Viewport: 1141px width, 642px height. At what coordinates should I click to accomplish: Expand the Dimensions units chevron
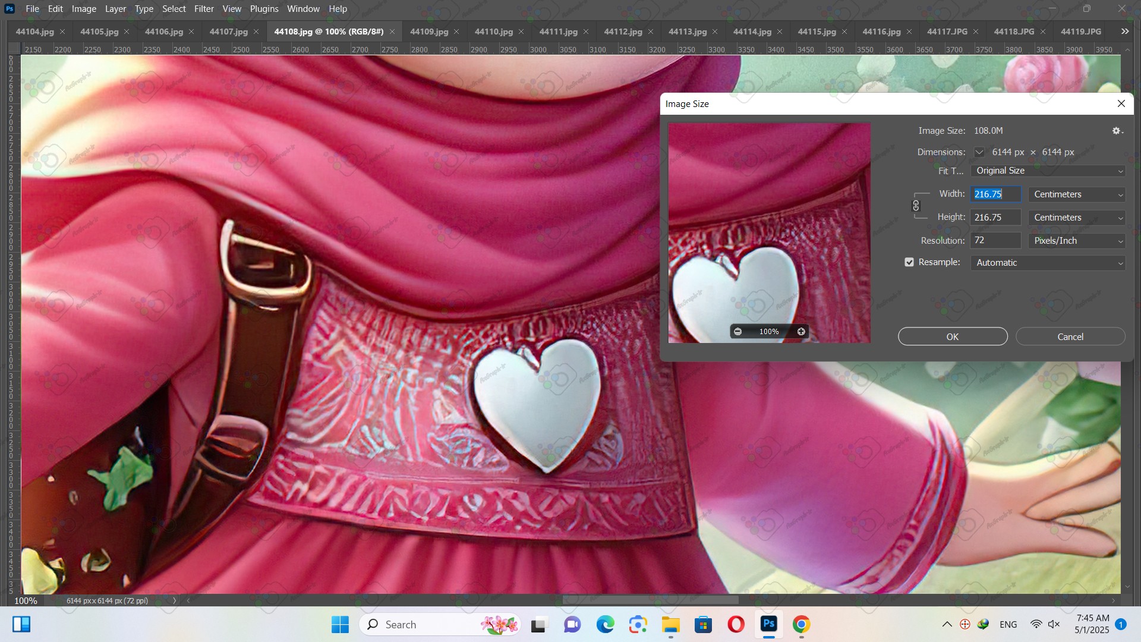pos(979,152)
